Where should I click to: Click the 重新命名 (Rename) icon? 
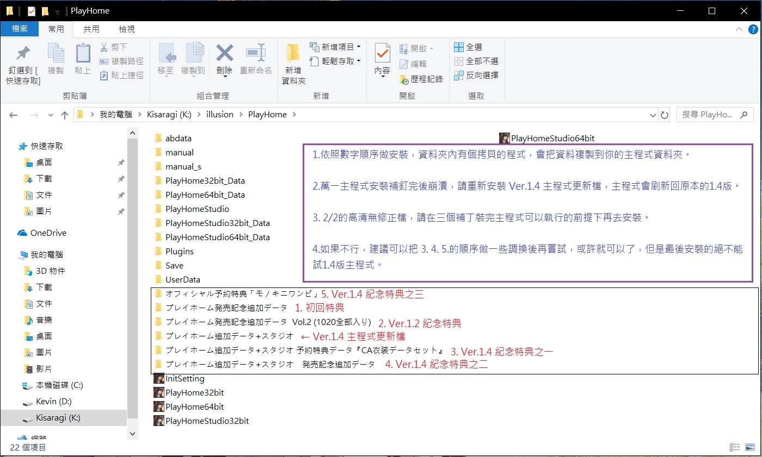(256, 60)
